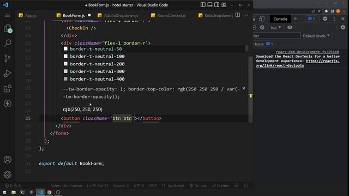Select the DevTools Console tab
This screenshot has width=349, height=196.
(x=280, y=19)
